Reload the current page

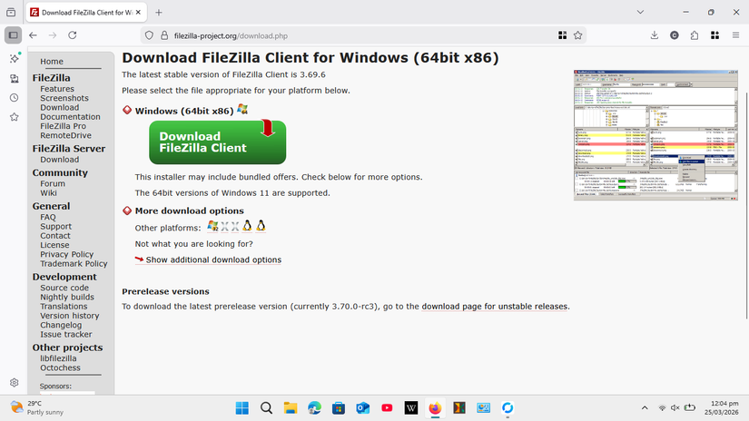(72, 35)
